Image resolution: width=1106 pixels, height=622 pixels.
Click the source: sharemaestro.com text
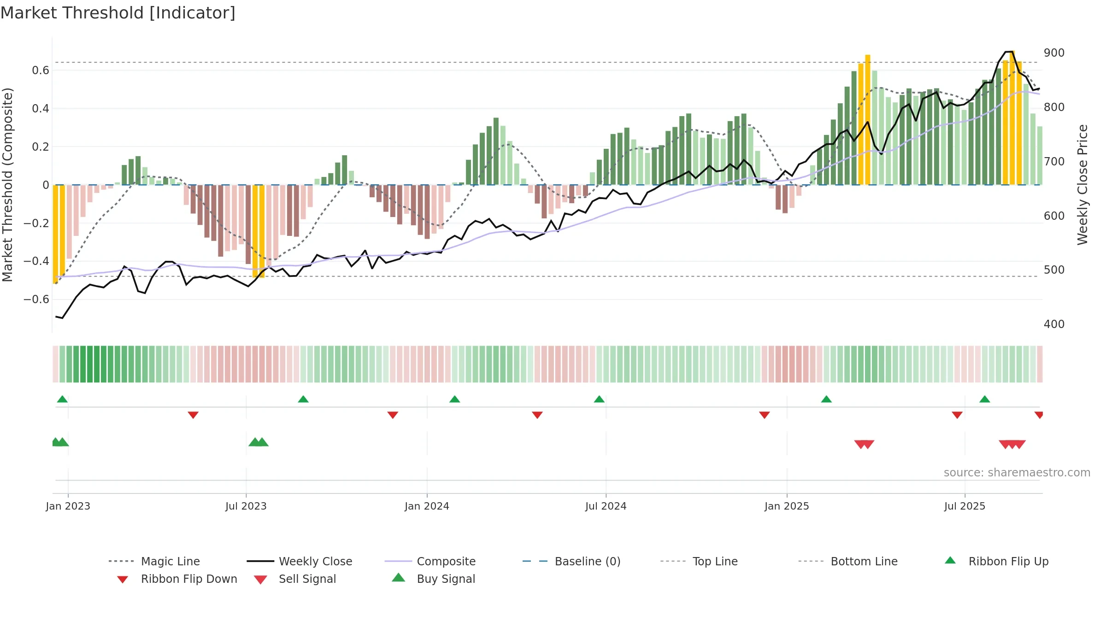1017,473
